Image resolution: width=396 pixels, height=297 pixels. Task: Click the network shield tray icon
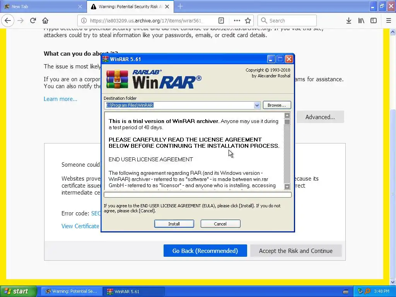point(360,292)
